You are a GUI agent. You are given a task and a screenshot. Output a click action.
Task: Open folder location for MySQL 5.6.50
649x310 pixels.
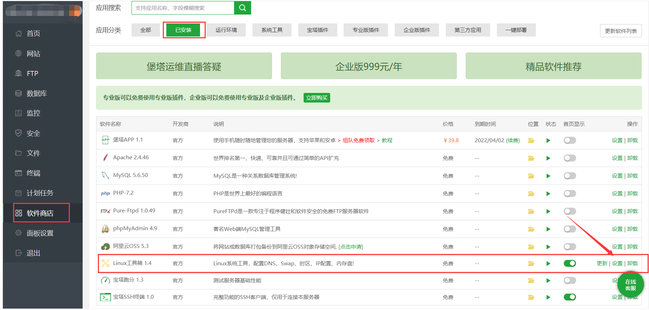[x=531, y=176]
